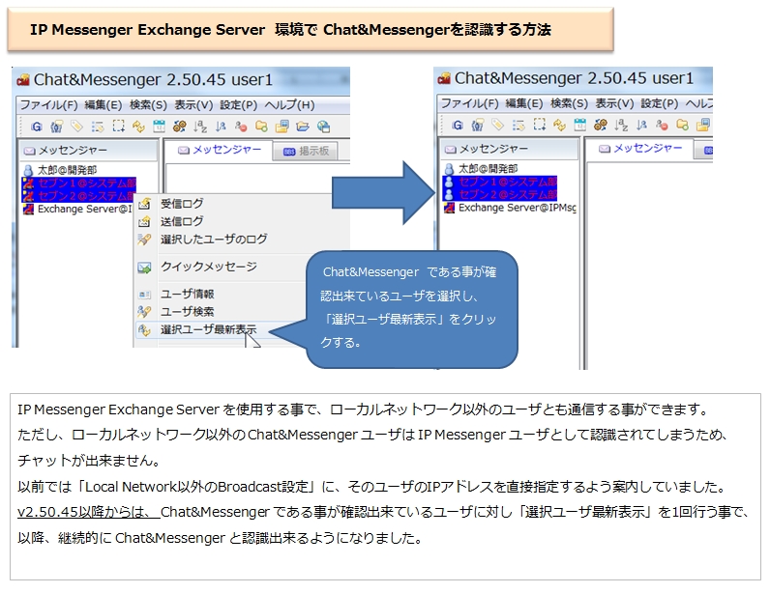Viewport: 770px width, 593px height.
Task: Open 表示(V) menu in left window
Action: (x=193, y=105)
